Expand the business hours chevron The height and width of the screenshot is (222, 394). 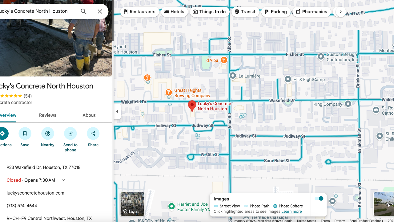point(63,180)
